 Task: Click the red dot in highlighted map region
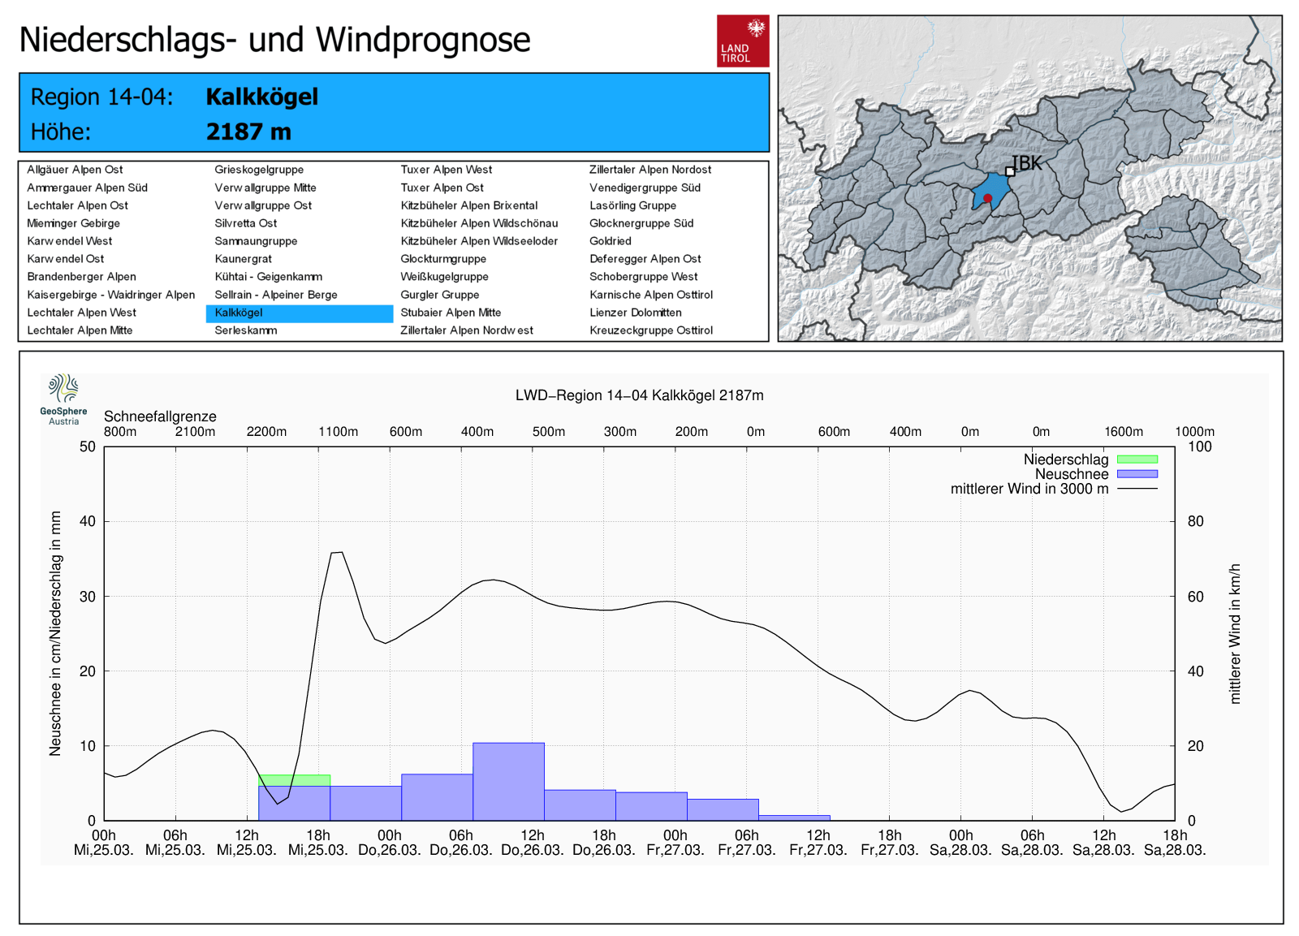[x=987, y=198]
